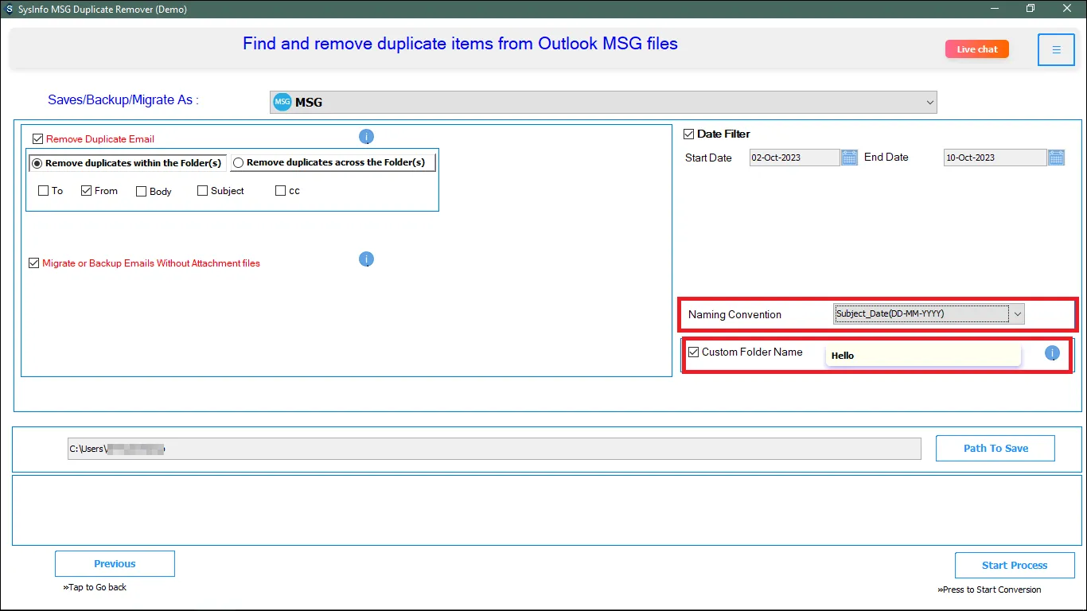1087x611 pixels.
Task: Click the Live chat button
Action: [x=976, y=49]
